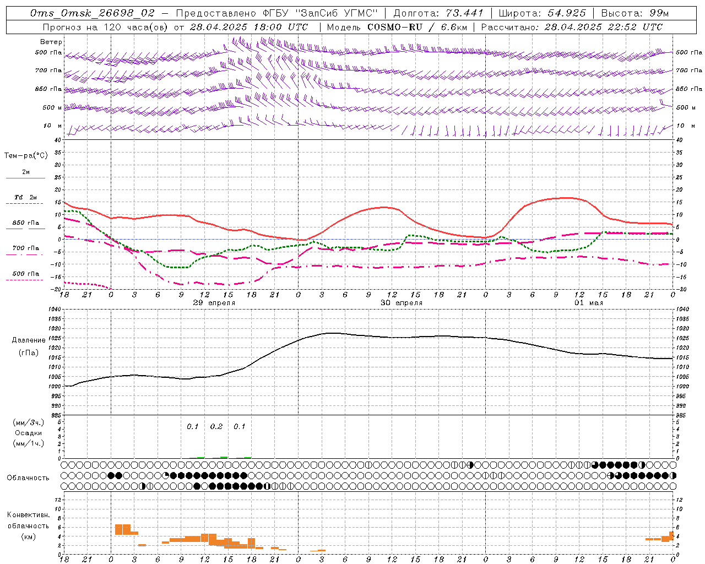705x564 pixels.
Task: Click the Прогноз на 120 часа(ов) text
Action: click(106, 27)
